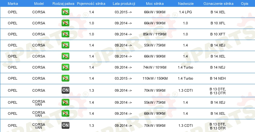Select '09.2014 ->' in the B 10 XFL row
Viewport: 255px width, 132px height.
(123, 23)
